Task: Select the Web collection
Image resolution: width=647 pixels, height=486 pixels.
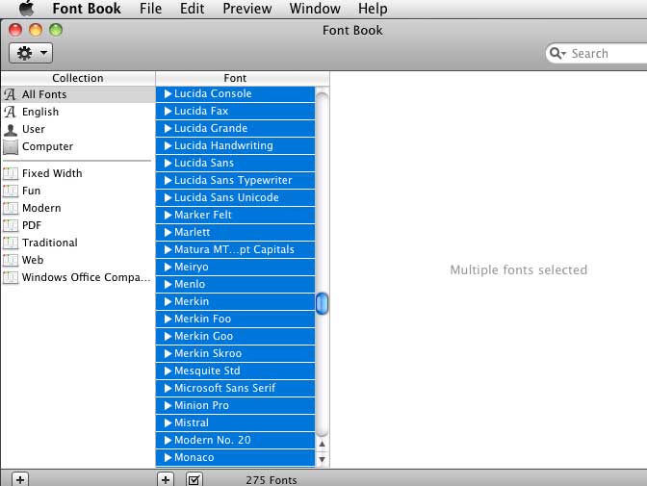Action: point(34,261)
